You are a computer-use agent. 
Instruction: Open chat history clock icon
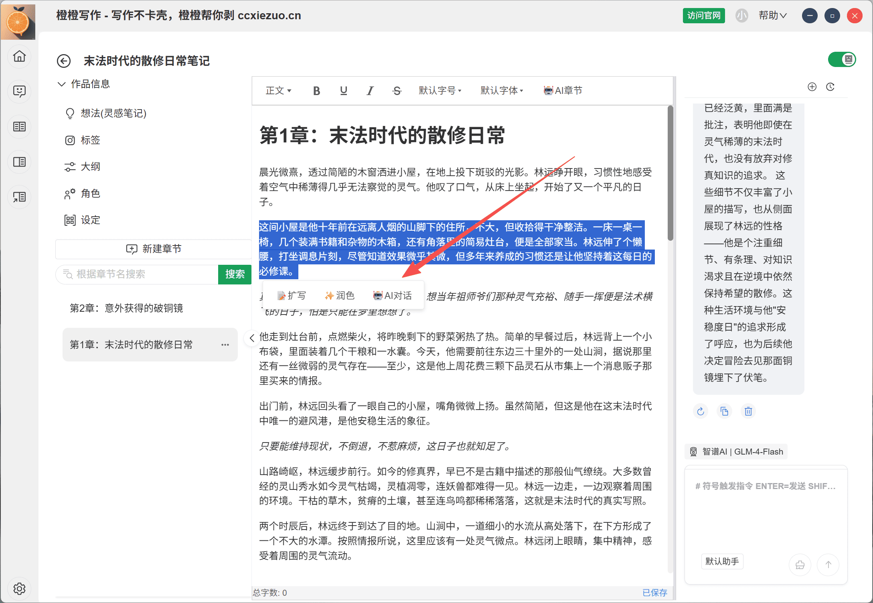click(x=830, y=87)
